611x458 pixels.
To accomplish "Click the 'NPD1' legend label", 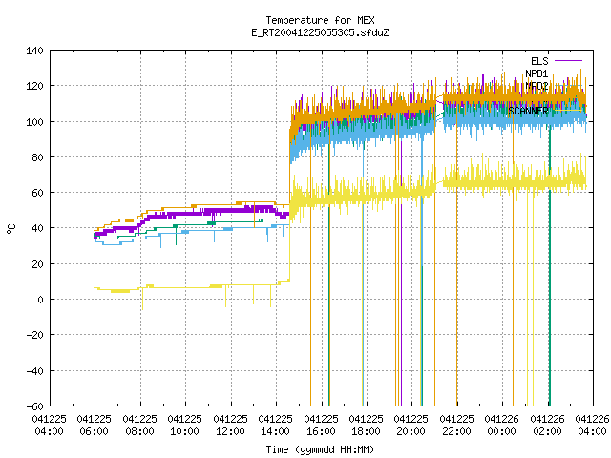I will click(x=537, y=73).
